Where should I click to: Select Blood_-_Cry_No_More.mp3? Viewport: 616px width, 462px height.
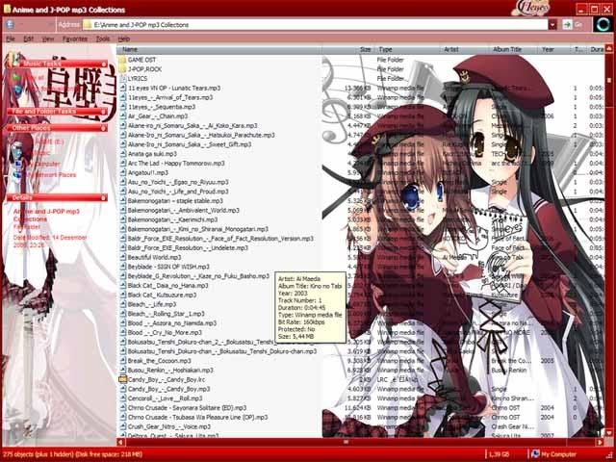coord(165,333)
